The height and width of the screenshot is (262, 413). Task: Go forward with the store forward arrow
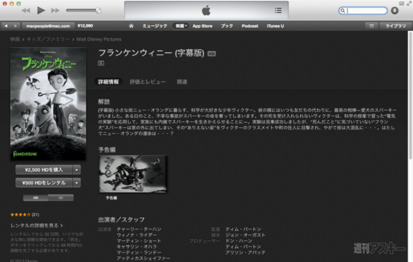pos(16,26)
